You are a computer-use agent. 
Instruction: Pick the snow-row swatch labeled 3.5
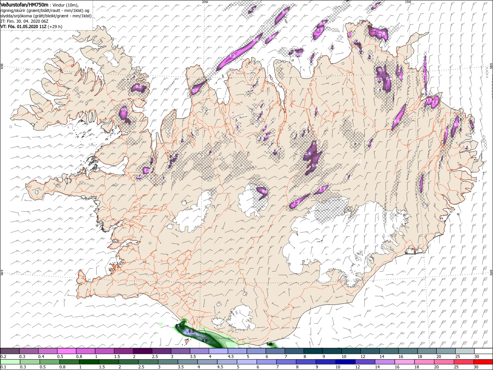pyautogui.click(x=199, y=351)
